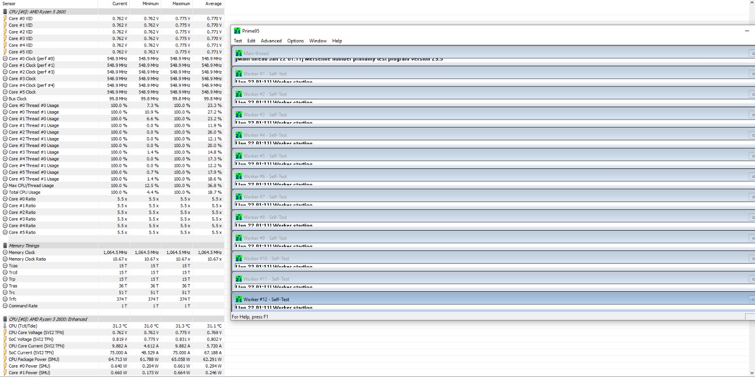The image size is (755, 377).
Task: Select the Core #0 Power (SMU) row
Action: [x=112, y=366]
